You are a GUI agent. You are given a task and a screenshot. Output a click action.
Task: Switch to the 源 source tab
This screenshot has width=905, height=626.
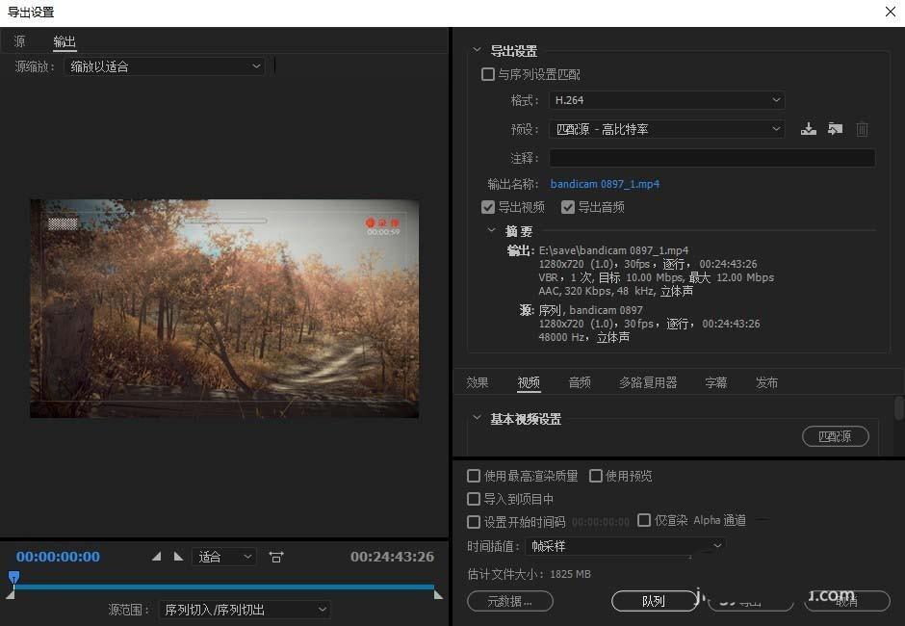(x=19, y=41)
